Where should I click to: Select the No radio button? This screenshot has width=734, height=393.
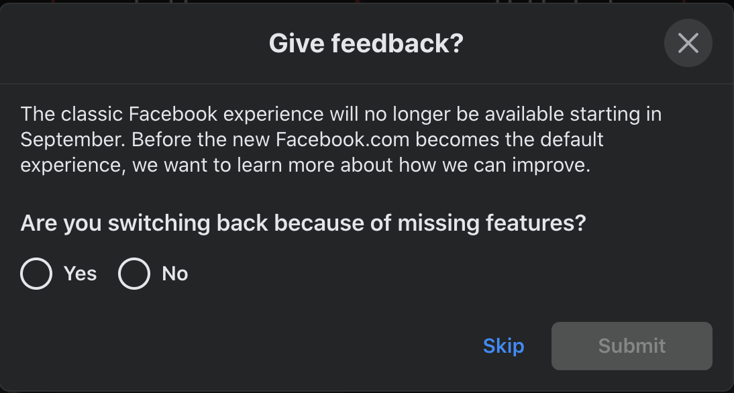pos(134,274)
